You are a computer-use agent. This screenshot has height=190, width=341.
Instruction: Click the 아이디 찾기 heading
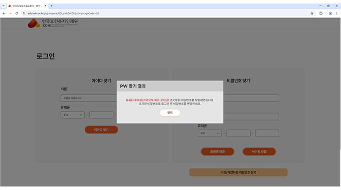[x=101, y=80]
